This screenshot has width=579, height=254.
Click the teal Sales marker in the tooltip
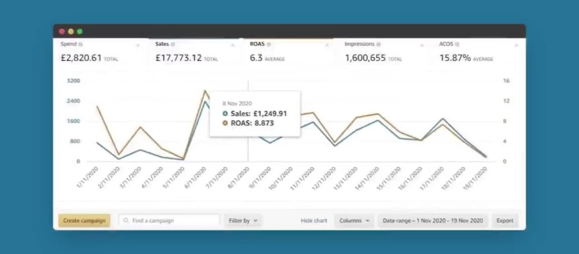pos(225,114)
